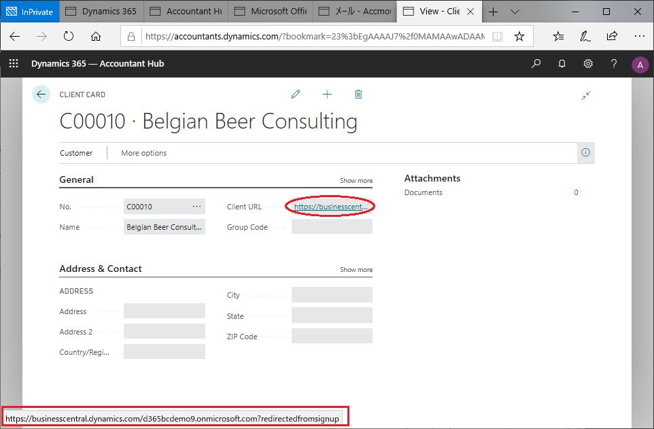Open a new browser tab
The image size is (654, 429).
coord(493,12)
